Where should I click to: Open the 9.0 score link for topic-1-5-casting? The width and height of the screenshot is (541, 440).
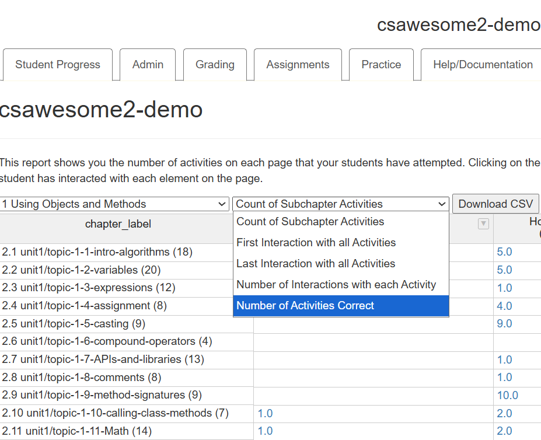tap(504, 324)
